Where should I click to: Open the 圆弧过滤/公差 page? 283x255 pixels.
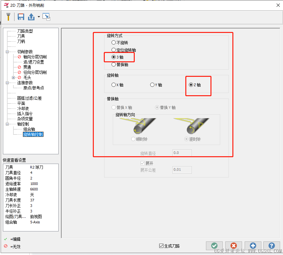tap(29, 98)
